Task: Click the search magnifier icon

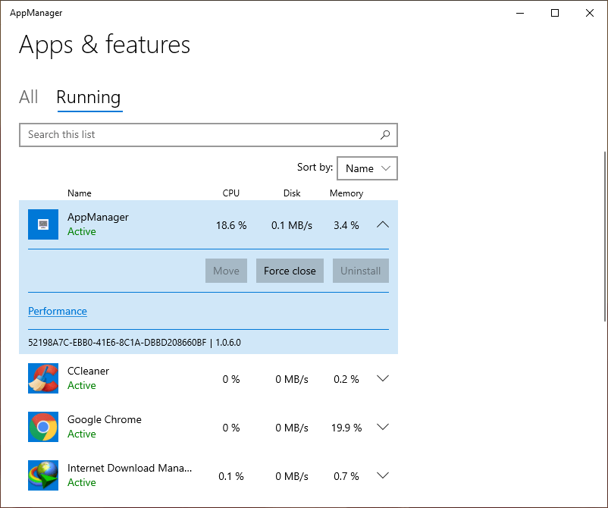Action: pos(386,134)
